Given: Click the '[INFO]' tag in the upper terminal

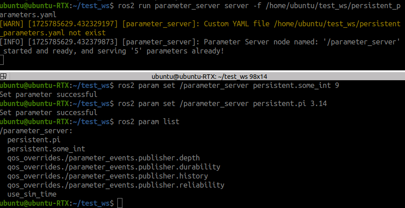Looking at the screenshot, I should click(12, 42).
